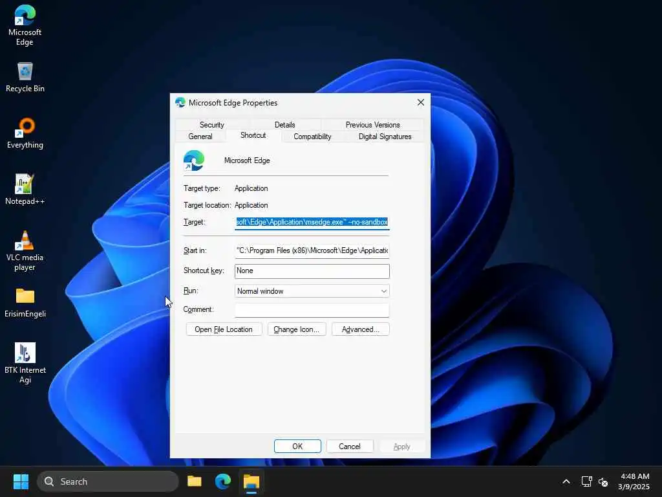Screen dimensions: 662x497
Task: Switch to the Digital Signatures tab
Action: pos(385,137)
